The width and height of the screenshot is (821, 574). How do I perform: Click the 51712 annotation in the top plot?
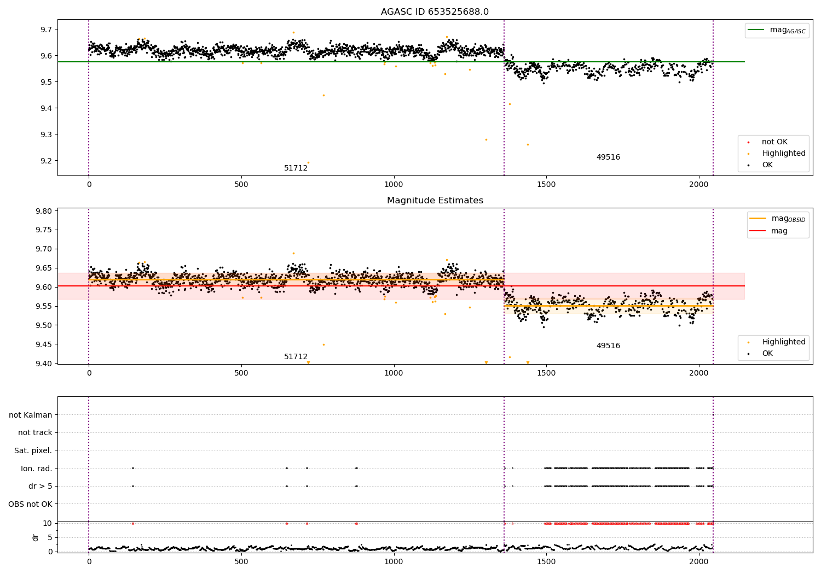pos(296,168)
